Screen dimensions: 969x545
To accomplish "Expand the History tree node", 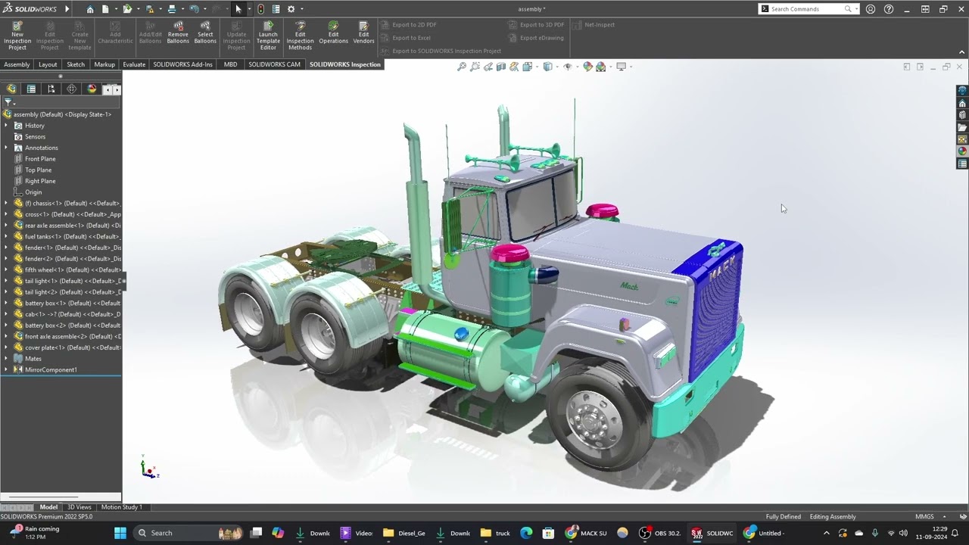I will (6, 126).
